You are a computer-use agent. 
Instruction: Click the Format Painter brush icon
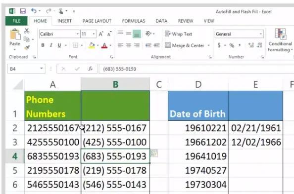tap(27, 48)
